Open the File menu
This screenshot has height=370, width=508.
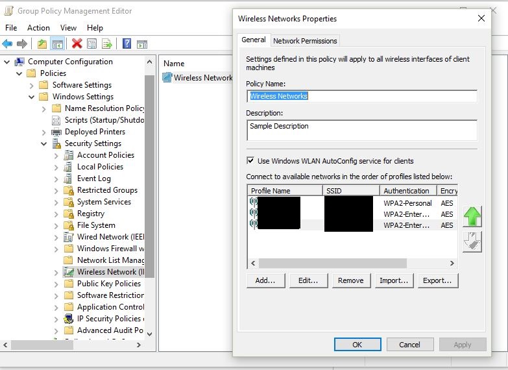11,28
